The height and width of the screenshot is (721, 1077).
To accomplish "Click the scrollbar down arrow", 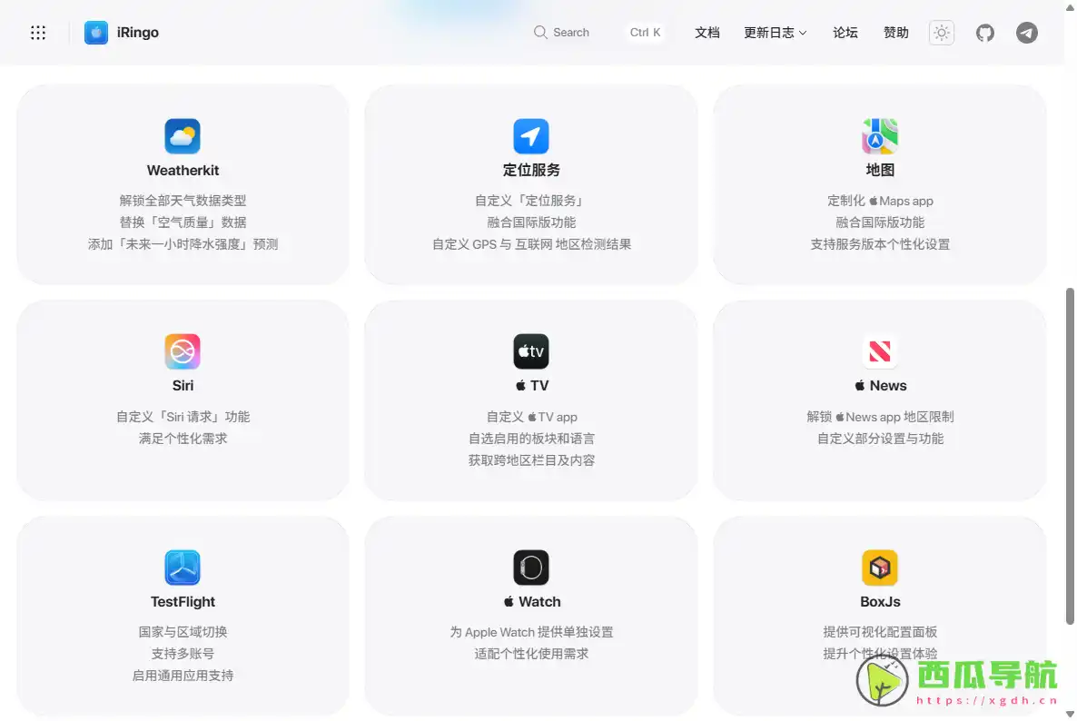I will tap(1070, 715).
